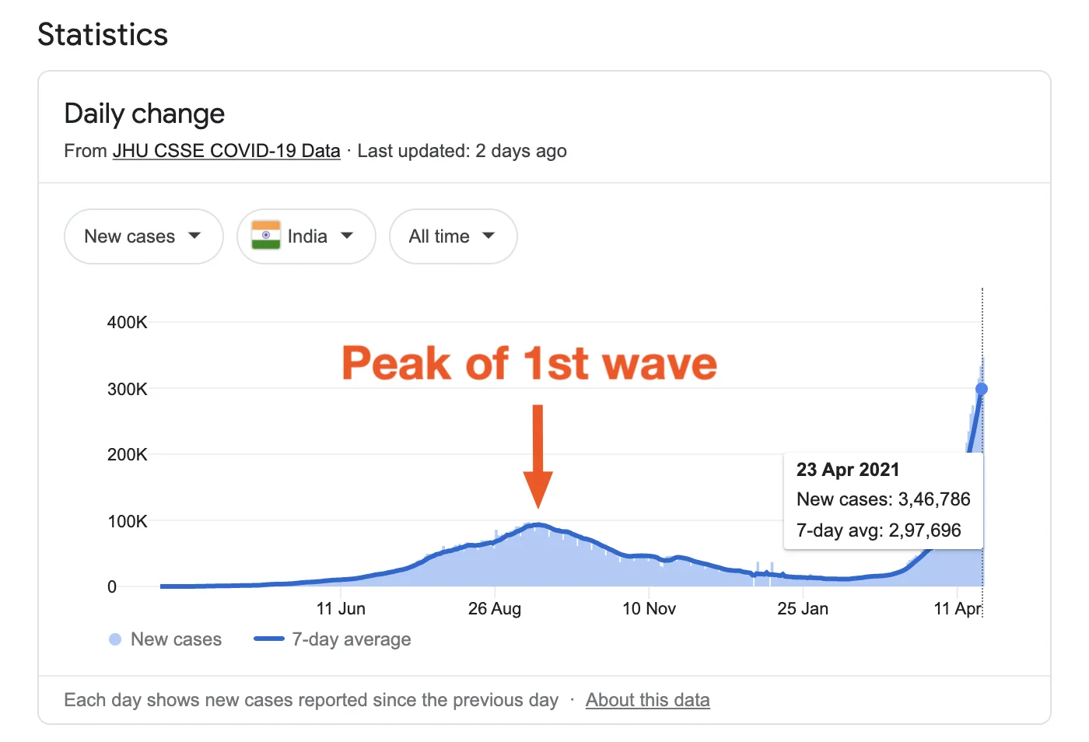Image resolution: width=1089 pixels, height=742 pixels.
Task: Toggle the 7-day average legend line
Action: click(269, 639)
